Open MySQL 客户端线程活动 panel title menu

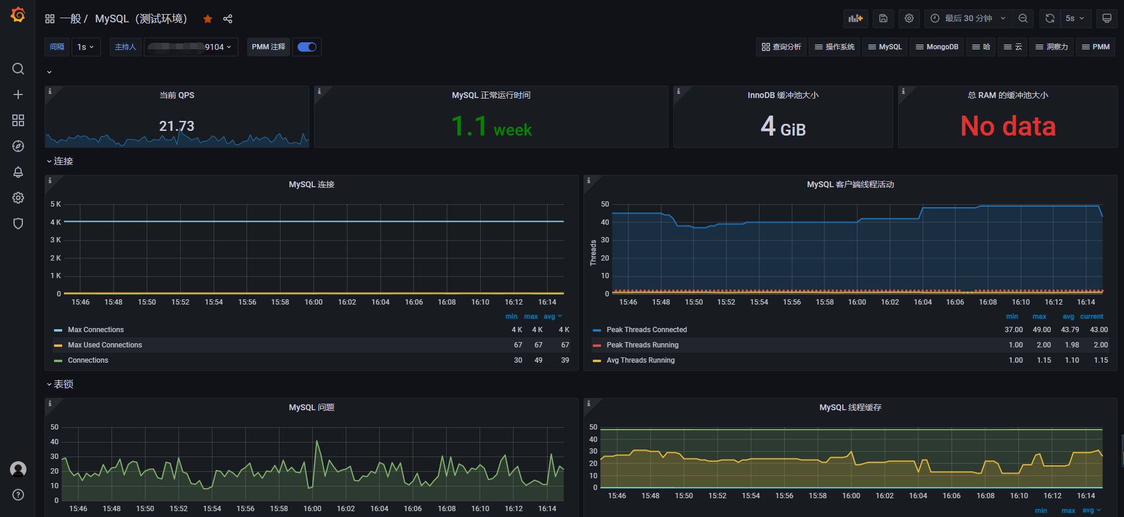coord(850,184)
